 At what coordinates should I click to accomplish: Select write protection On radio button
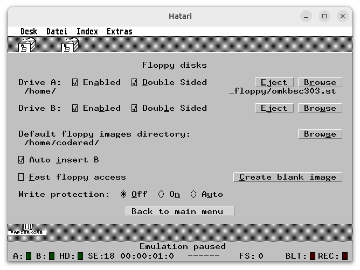click(x=161, y=194)
